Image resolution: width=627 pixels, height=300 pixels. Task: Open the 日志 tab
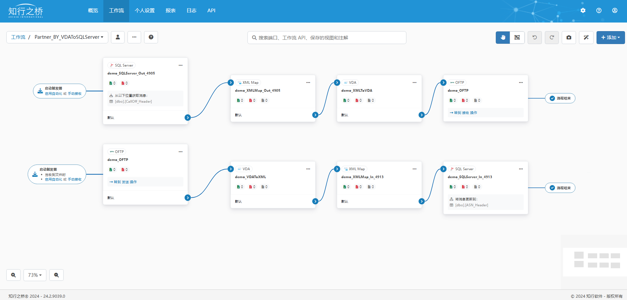pos(191,11)
